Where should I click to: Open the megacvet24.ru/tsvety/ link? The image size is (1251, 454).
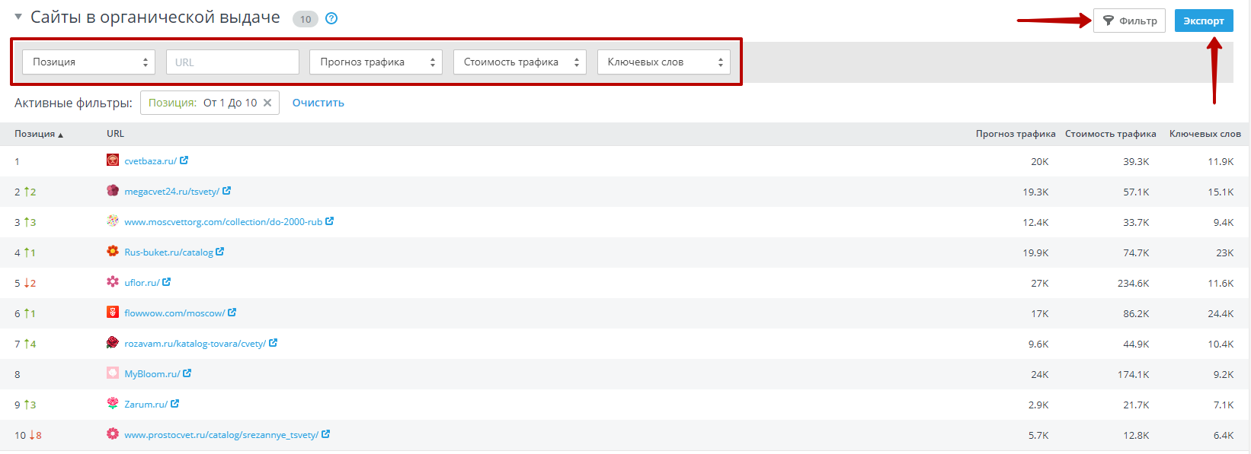pyautogui.click(x=172, y=192)
